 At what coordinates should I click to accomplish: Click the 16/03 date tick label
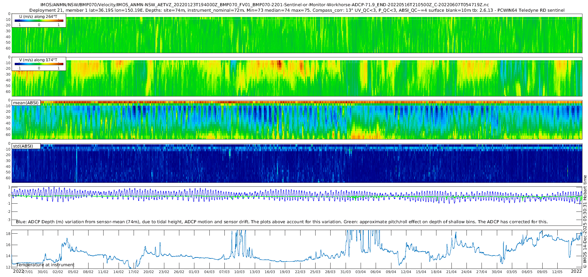pyautogui.click(x=270, y=272)
